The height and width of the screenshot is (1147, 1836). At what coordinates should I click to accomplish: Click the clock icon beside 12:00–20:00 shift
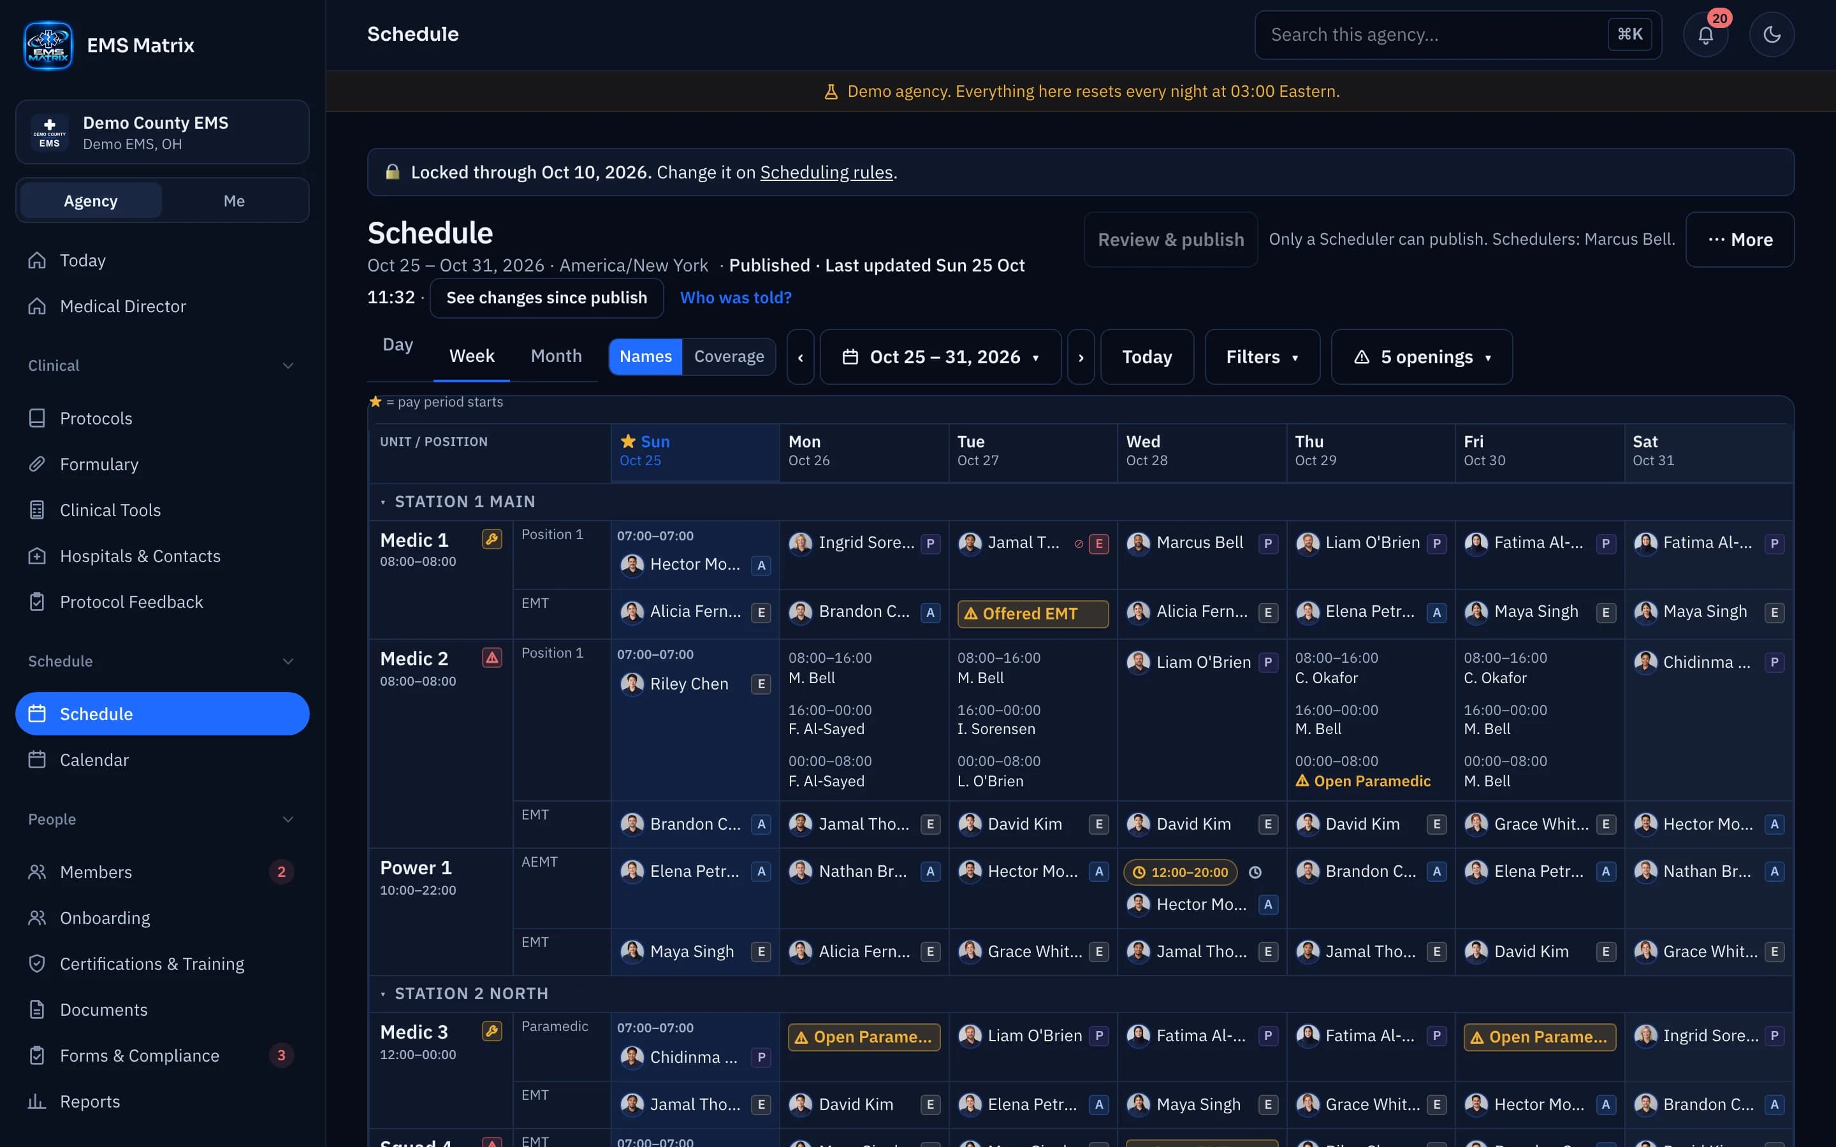coord(1255,872)
